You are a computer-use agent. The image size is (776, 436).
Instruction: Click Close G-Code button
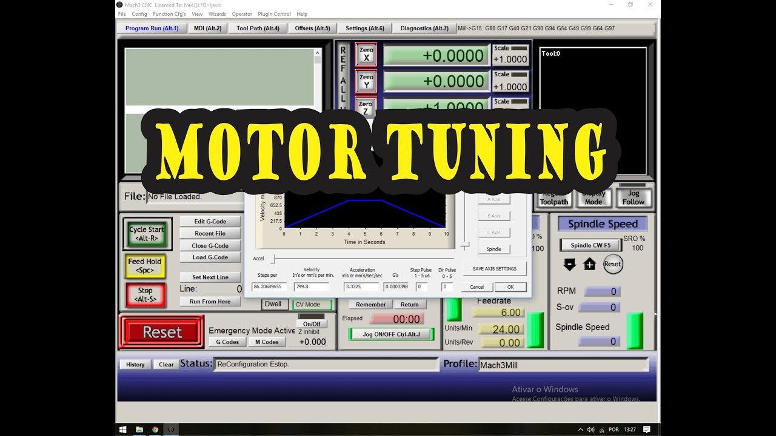[210, 246]
